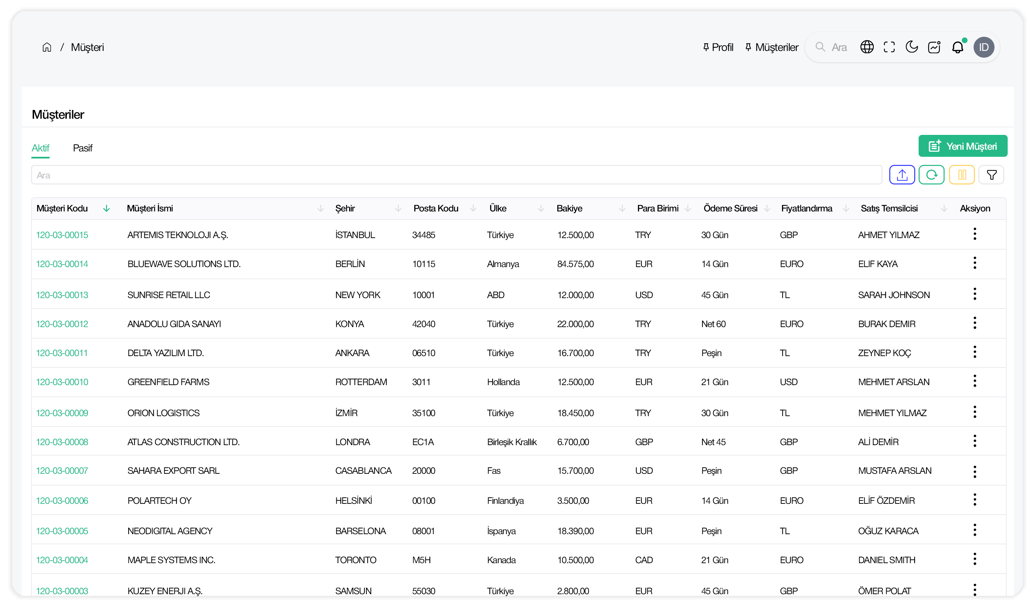Switch to the Pasif tab
Screen dimensions: 1035x607
click(83, 148)
